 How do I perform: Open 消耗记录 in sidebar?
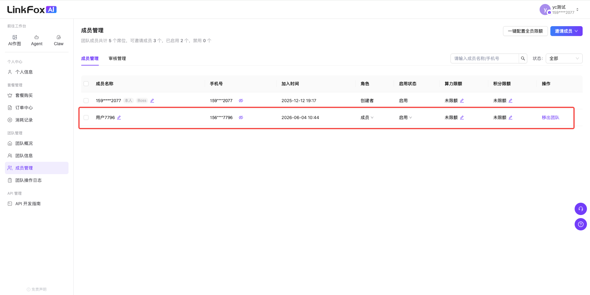click(x=37, y=120)
